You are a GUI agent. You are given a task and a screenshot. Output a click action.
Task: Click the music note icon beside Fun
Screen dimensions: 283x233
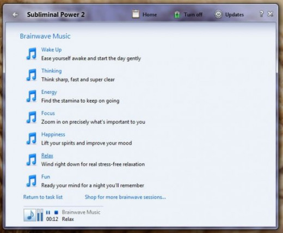[32, 181]
